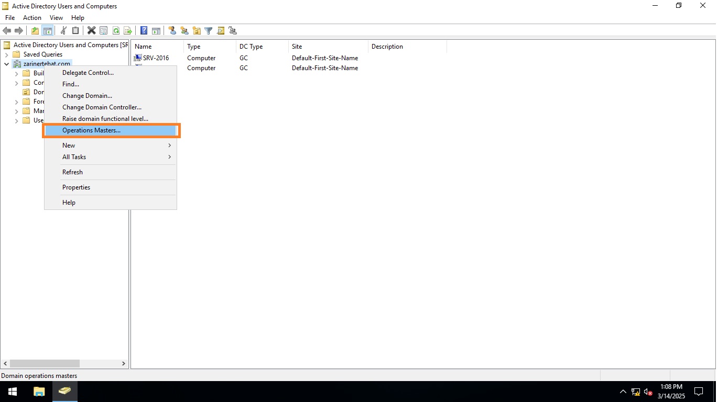This screenshot has height=402, width=718.
Task: Sort by the Name column header
Action: pos(157,47)
